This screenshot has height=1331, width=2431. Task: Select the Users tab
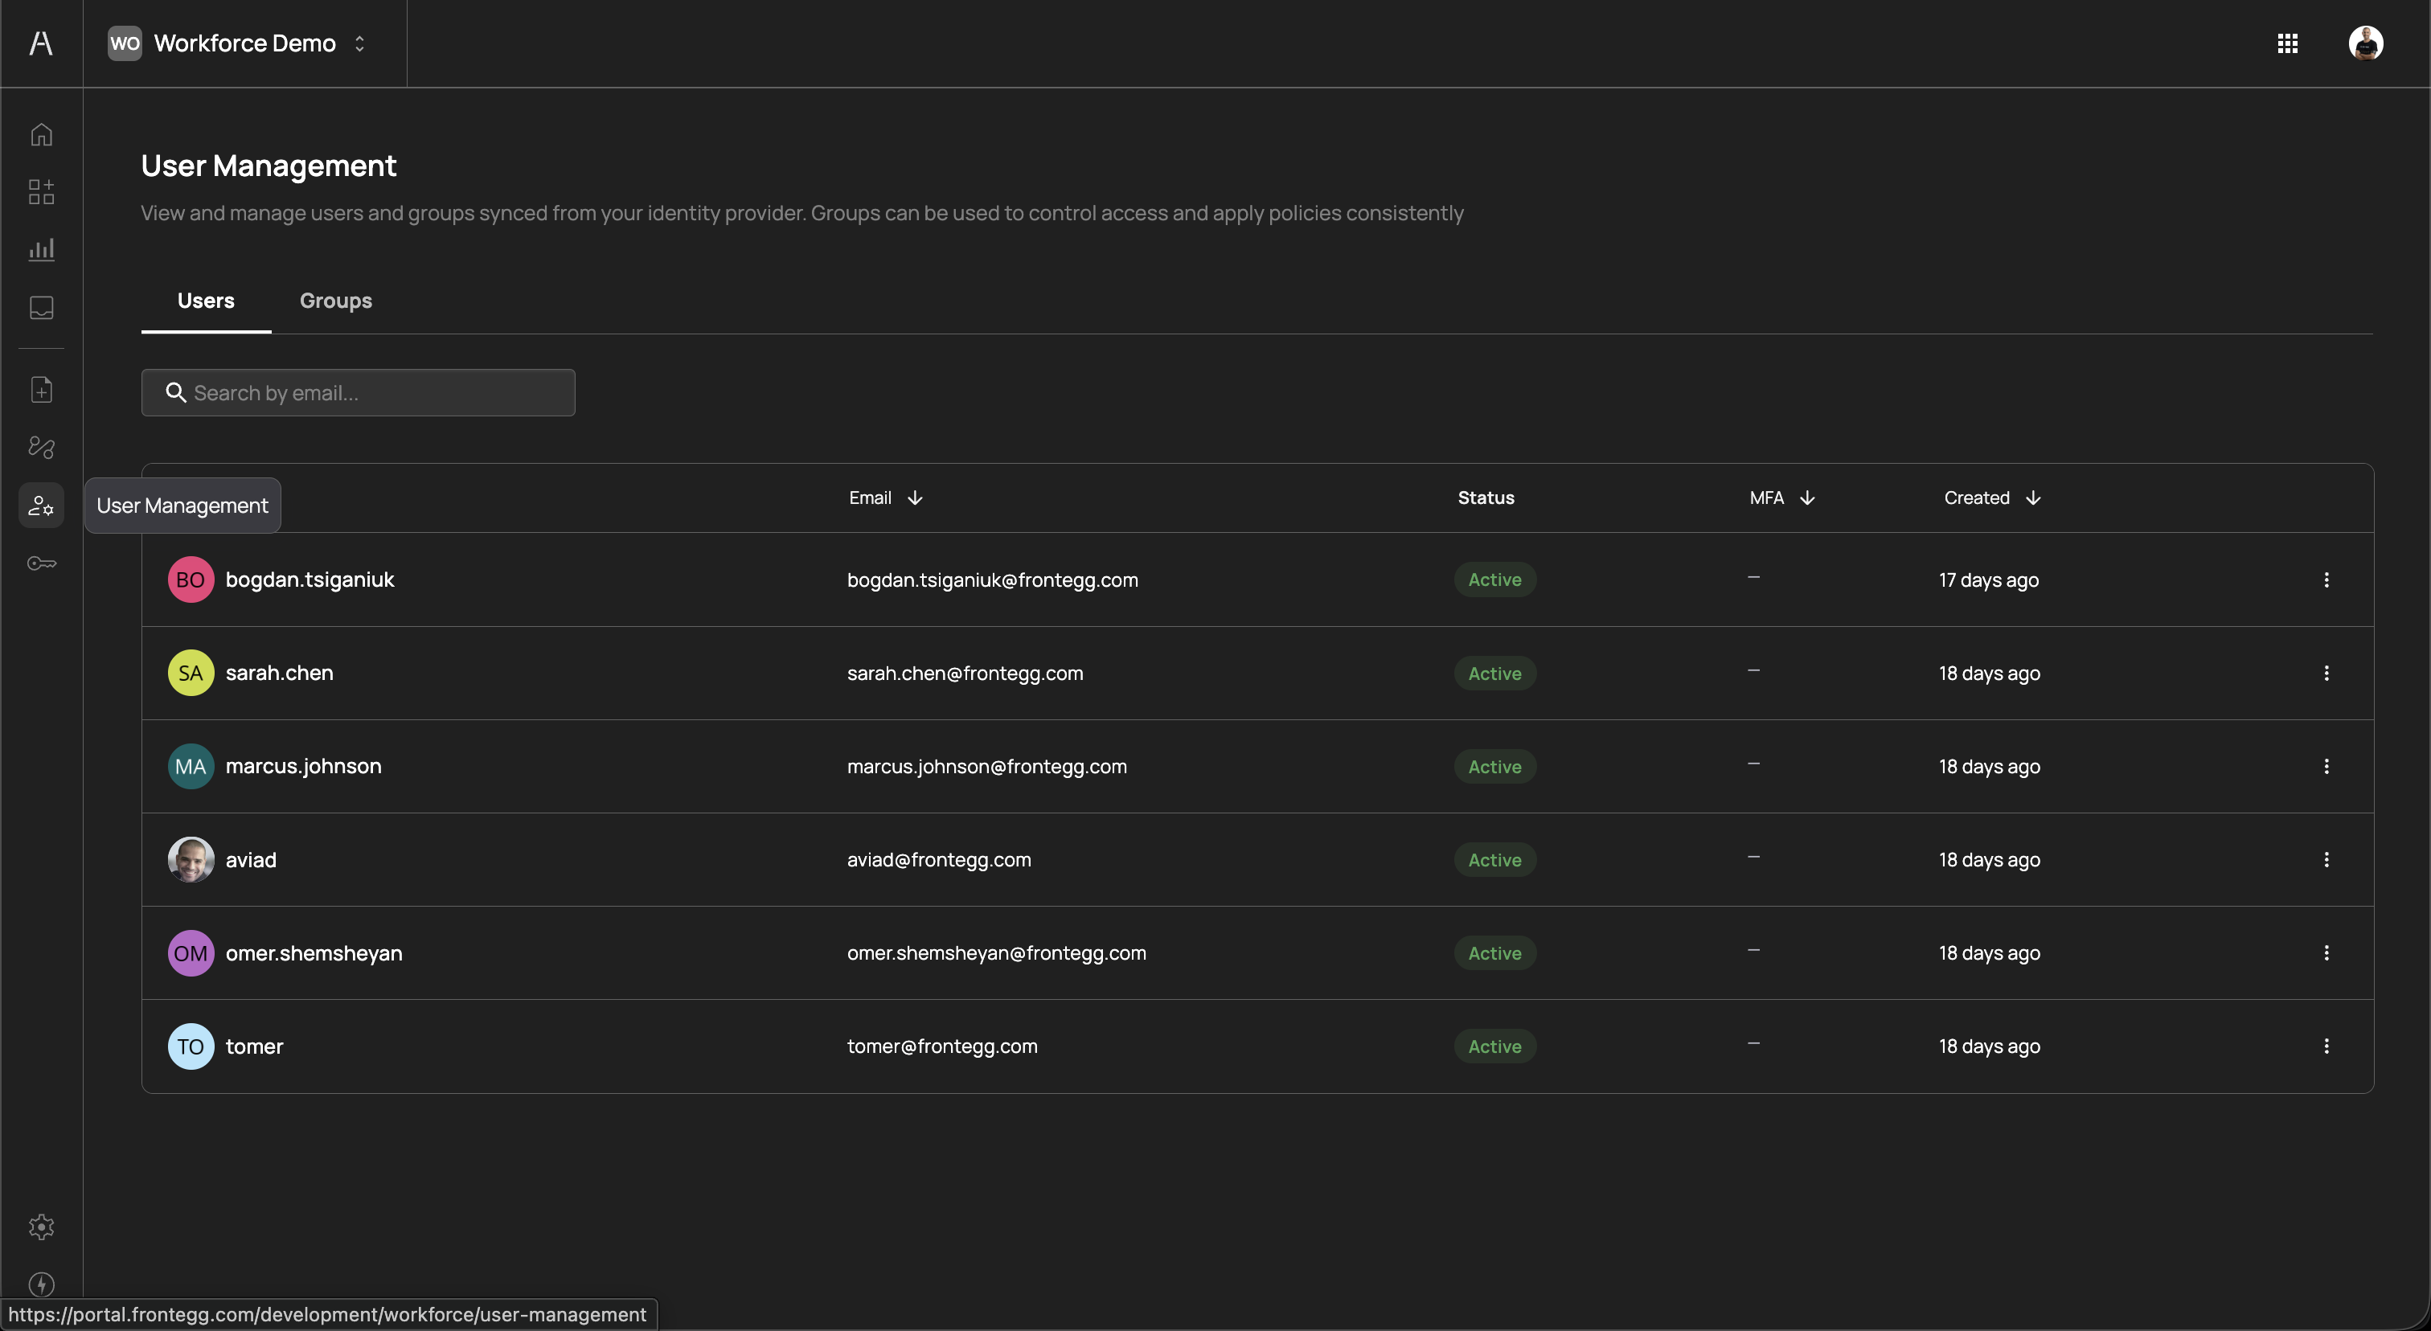206,301
